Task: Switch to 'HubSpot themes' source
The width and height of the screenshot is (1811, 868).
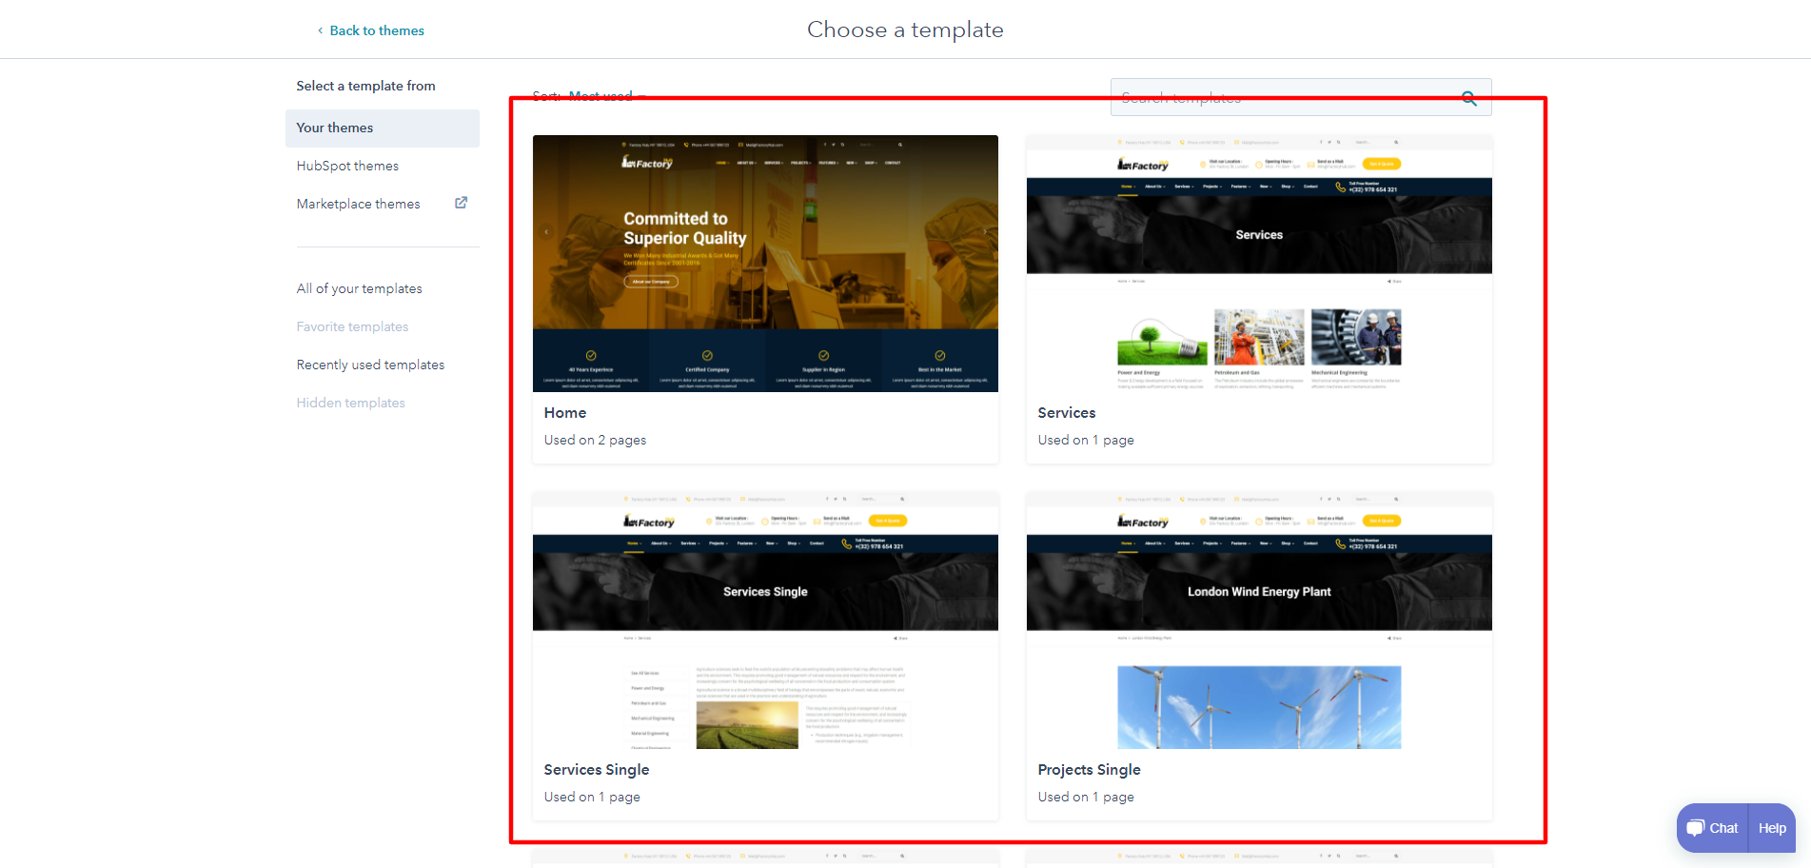Action: point(347,166)
